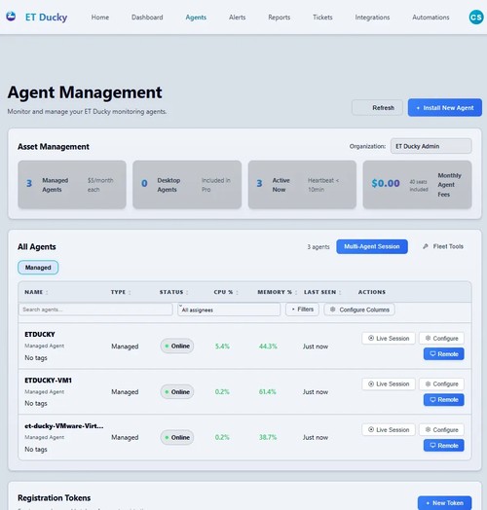Start Remote for ETDUCKY
The height and width of the screenshot is (510, 487).
pyautogui.click(x=444, y=354)
